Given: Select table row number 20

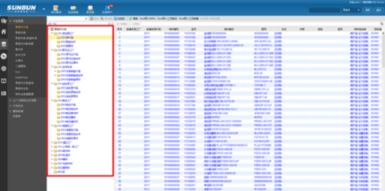Looking at the screenshot, I should tap(249, 109).
